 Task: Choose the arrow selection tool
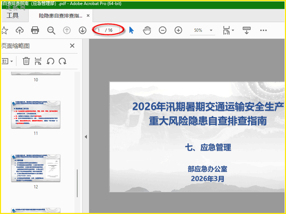coord(131,30)
